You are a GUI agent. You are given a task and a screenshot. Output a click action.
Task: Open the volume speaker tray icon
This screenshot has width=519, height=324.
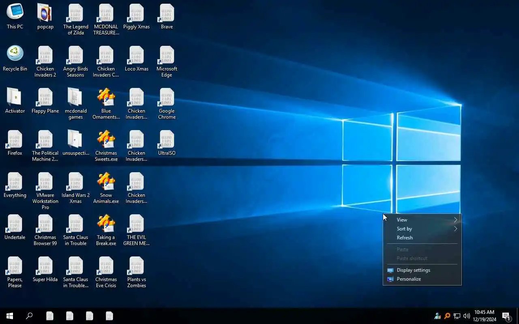coord(467,316)
